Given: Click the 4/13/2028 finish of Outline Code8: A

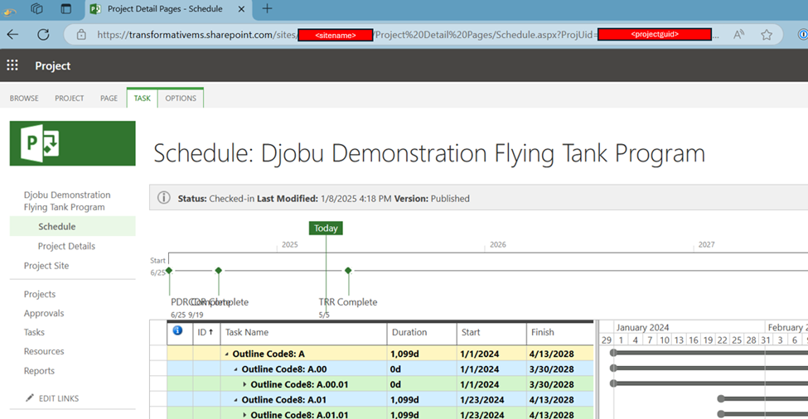Looking at the screenshot, I should tap(551, 354).
